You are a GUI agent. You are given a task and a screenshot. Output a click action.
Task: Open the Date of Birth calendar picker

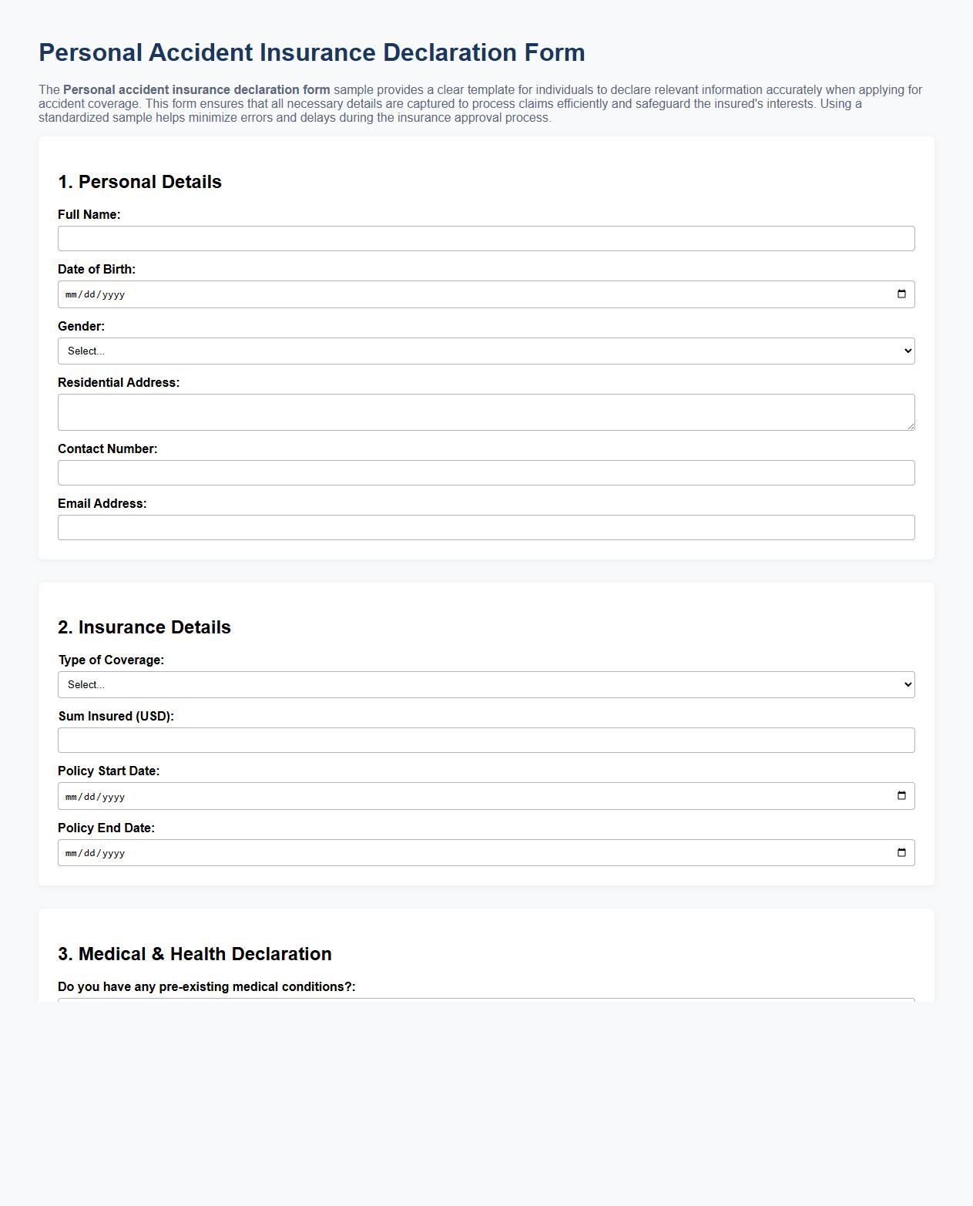click(902, 293)
